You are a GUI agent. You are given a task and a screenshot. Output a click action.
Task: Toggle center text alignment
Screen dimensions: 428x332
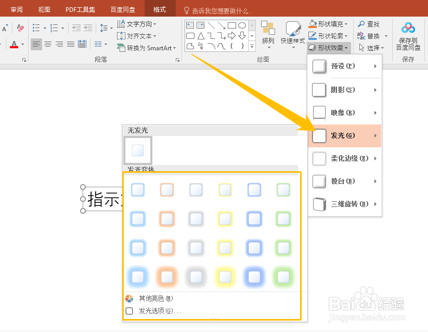pos(48,44)
